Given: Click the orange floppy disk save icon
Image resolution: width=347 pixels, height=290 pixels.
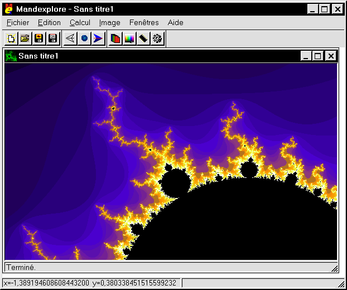Looking at the screenshot, I should click(39, 38).
